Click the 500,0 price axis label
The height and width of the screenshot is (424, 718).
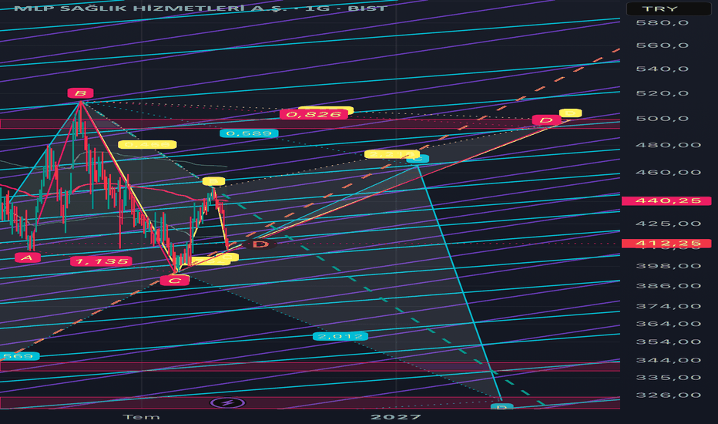[662, 119]
